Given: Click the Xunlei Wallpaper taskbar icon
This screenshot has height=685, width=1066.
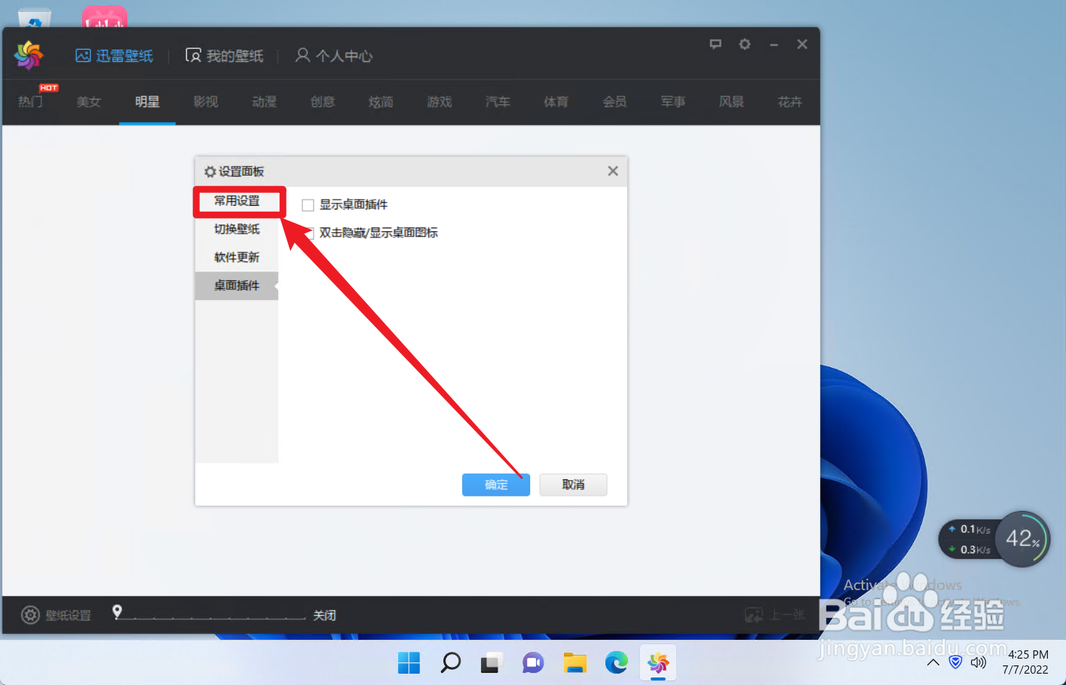Looking at the screenshot, I should [657, 663].
